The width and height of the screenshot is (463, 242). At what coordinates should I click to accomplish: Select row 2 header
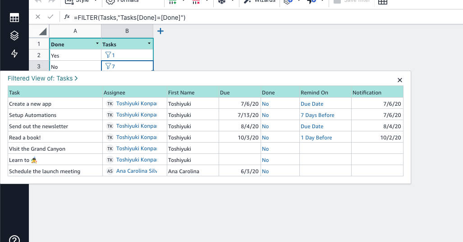click(39, 55)
